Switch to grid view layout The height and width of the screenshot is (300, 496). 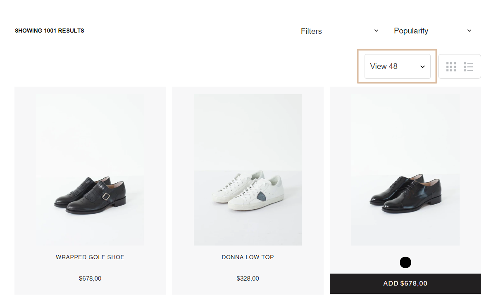pyautogui.click(x=451, y=66)
